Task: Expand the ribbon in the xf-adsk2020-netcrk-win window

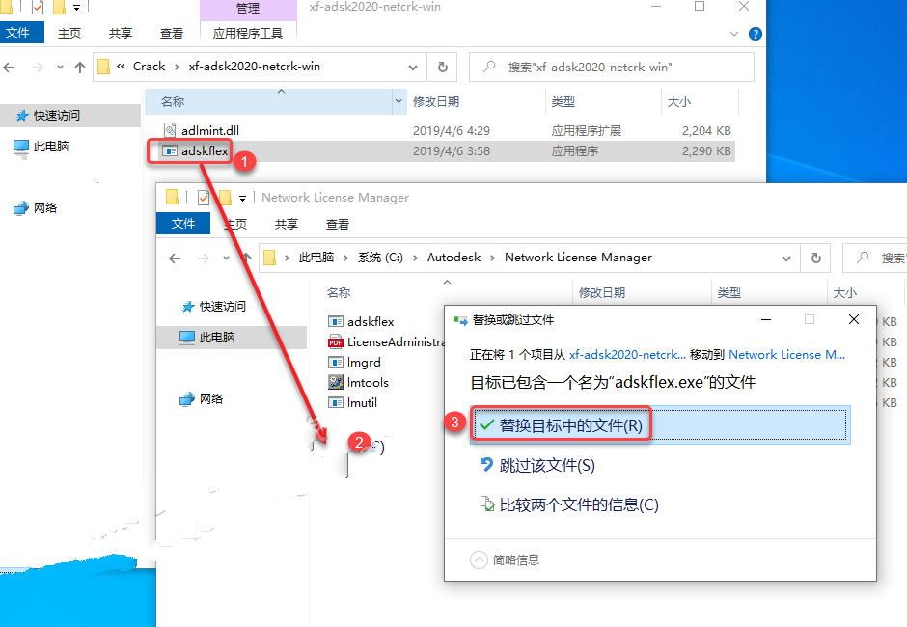Action: (734, 34)
